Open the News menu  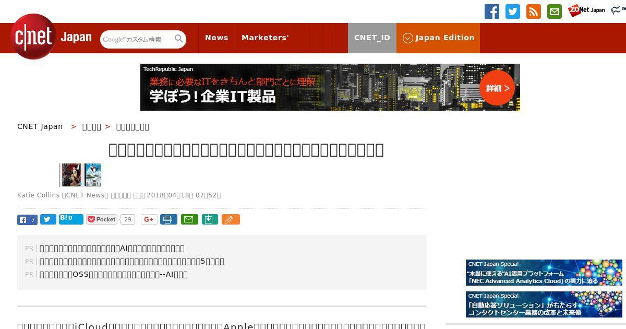[216, 38]
